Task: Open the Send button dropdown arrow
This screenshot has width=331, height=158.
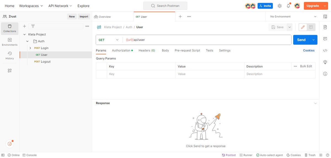Action: (313, 40)
